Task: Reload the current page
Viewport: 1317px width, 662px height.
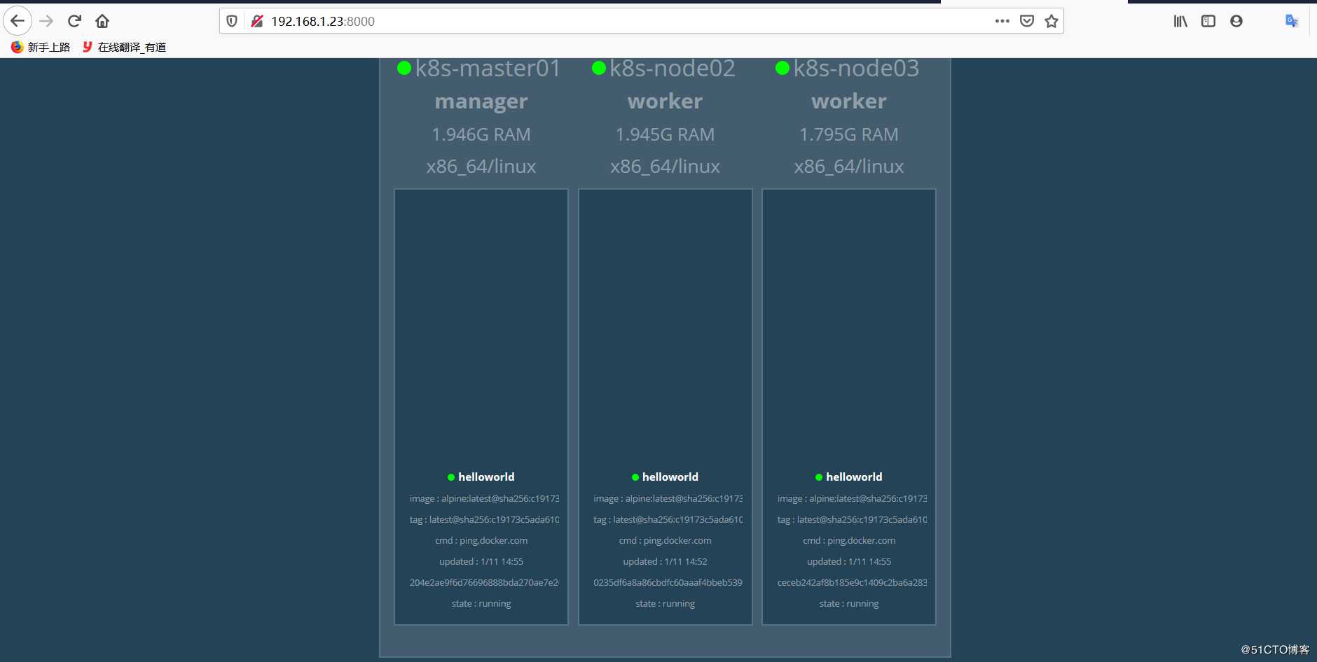Action: (x=75, y=21)
